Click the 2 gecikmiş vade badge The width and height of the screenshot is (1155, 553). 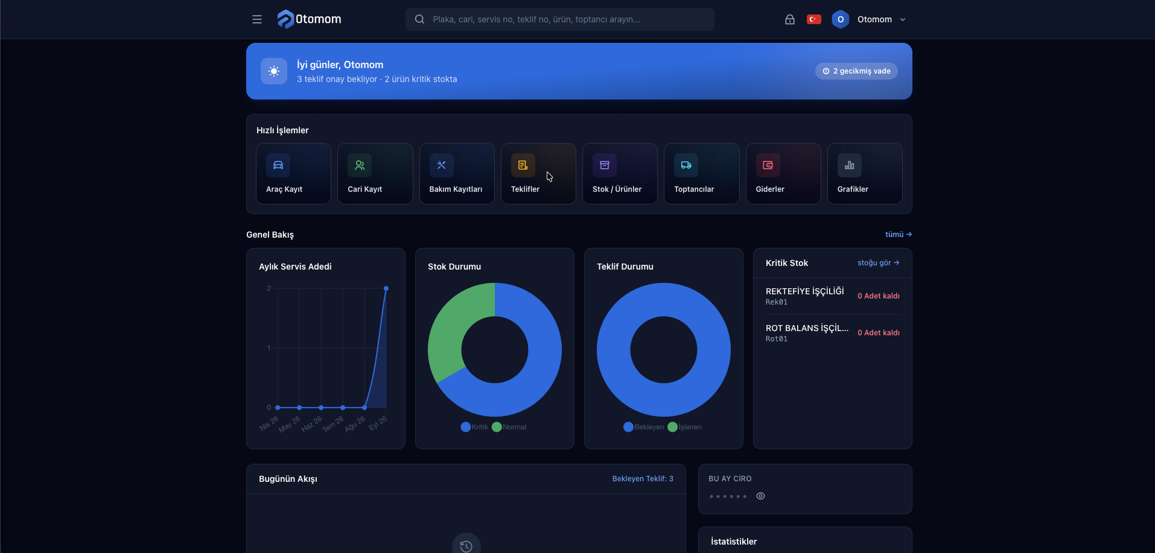[856, 71]
